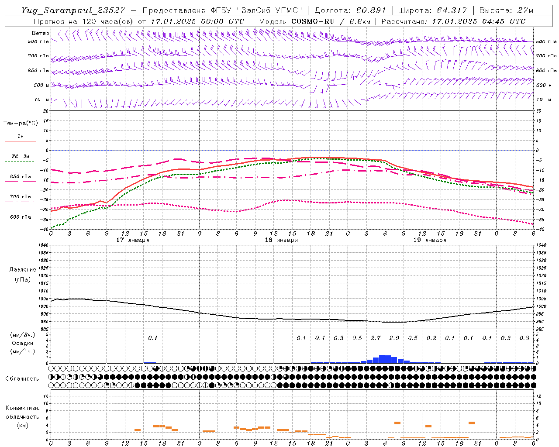Click the tallest blue precipitation bar
The width and height of the screenshot is (559, 447).
pos(382,359)
